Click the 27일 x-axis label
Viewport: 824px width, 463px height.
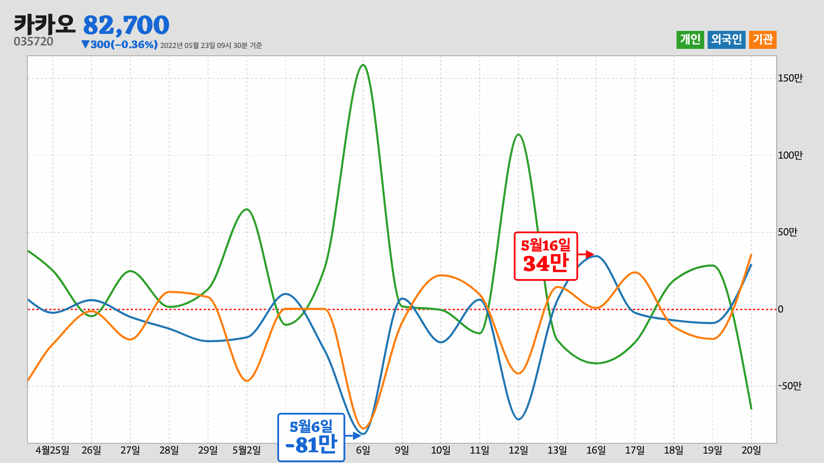pyautogui.click(x=130, y=450)
